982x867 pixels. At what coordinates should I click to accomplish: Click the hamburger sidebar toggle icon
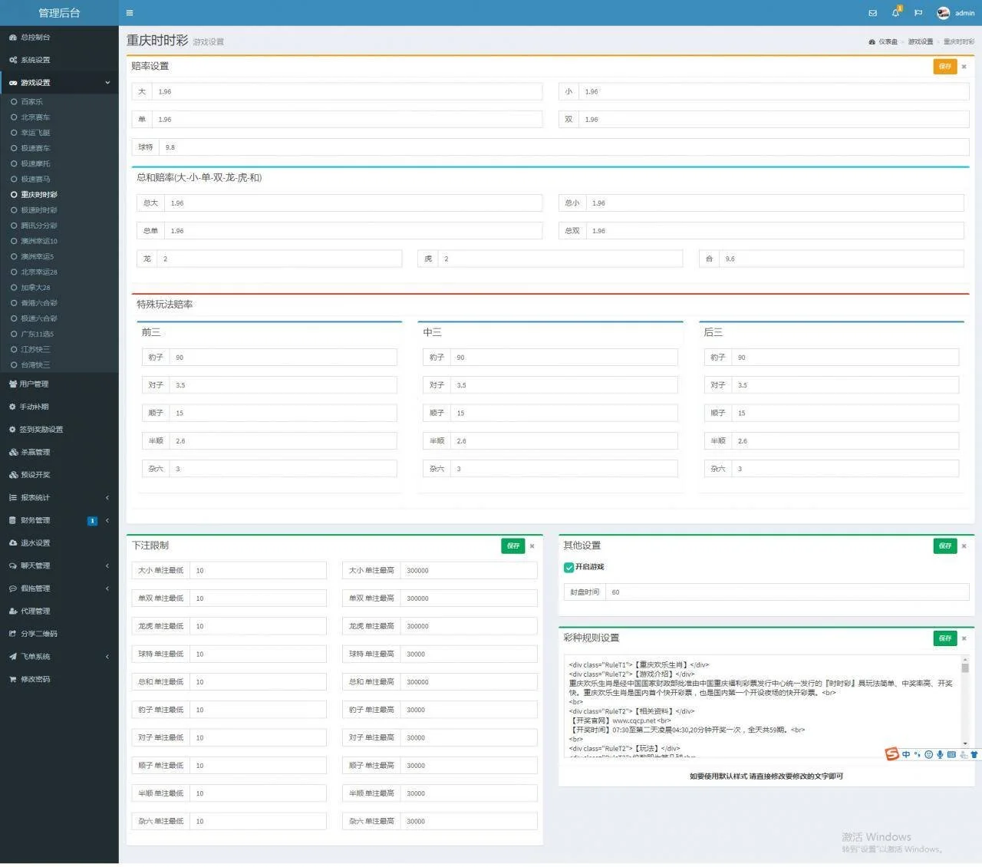tap(130, 13)
